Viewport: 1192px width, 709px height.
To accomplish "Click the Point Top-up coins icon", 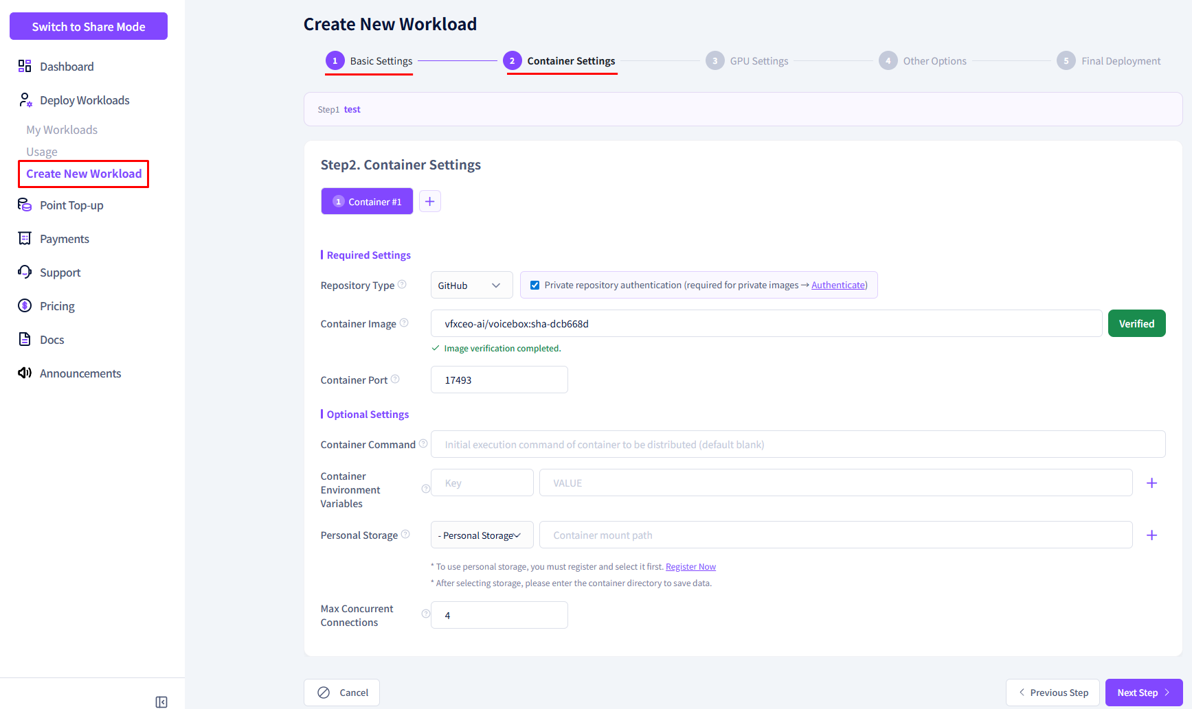I will point(25,205).
